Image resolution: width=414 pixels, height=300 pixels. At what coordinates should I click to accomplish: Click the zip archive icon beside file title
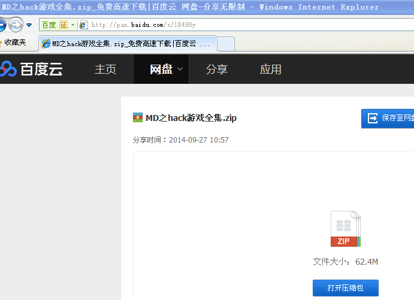pyautogui.click(x=138, y=117)
